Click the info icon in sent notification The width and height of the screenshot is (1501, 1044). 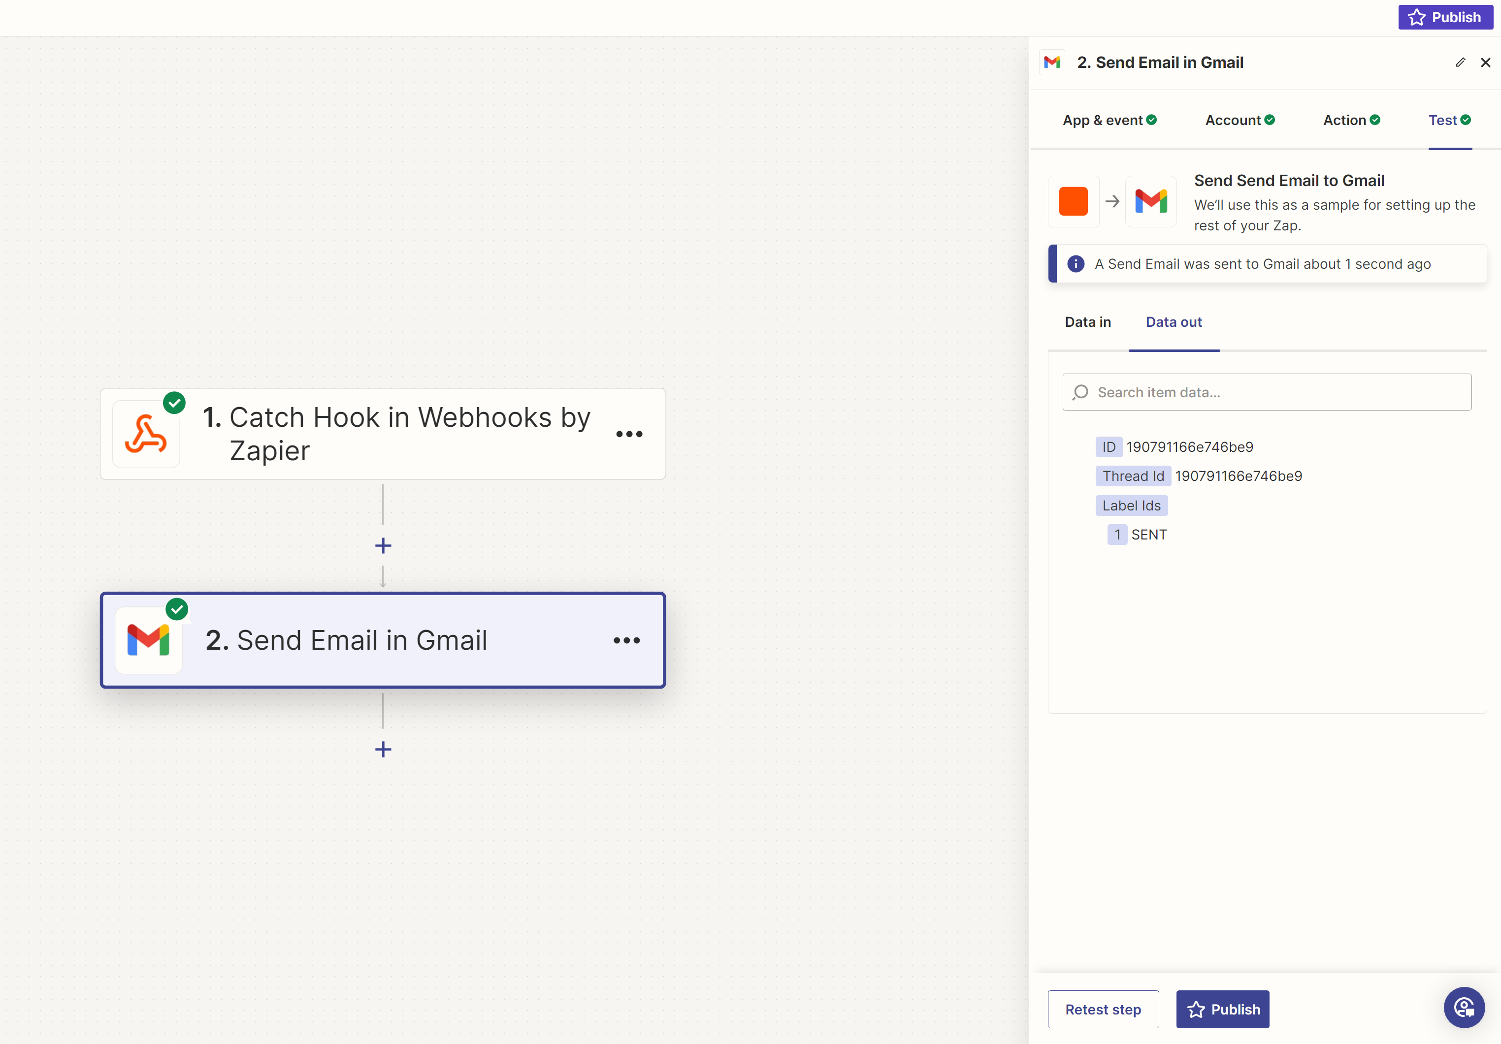click(x=1076, y=264)
